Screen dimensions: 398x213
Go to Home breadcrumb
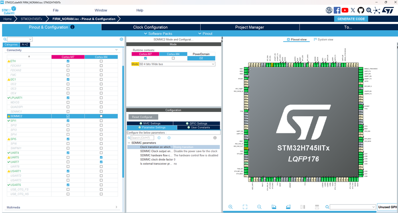(x=8, y=19)
